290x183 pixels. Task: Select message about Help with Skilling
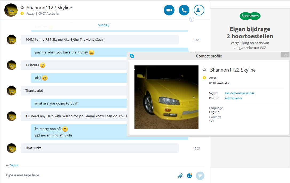(x=74, y=116)
